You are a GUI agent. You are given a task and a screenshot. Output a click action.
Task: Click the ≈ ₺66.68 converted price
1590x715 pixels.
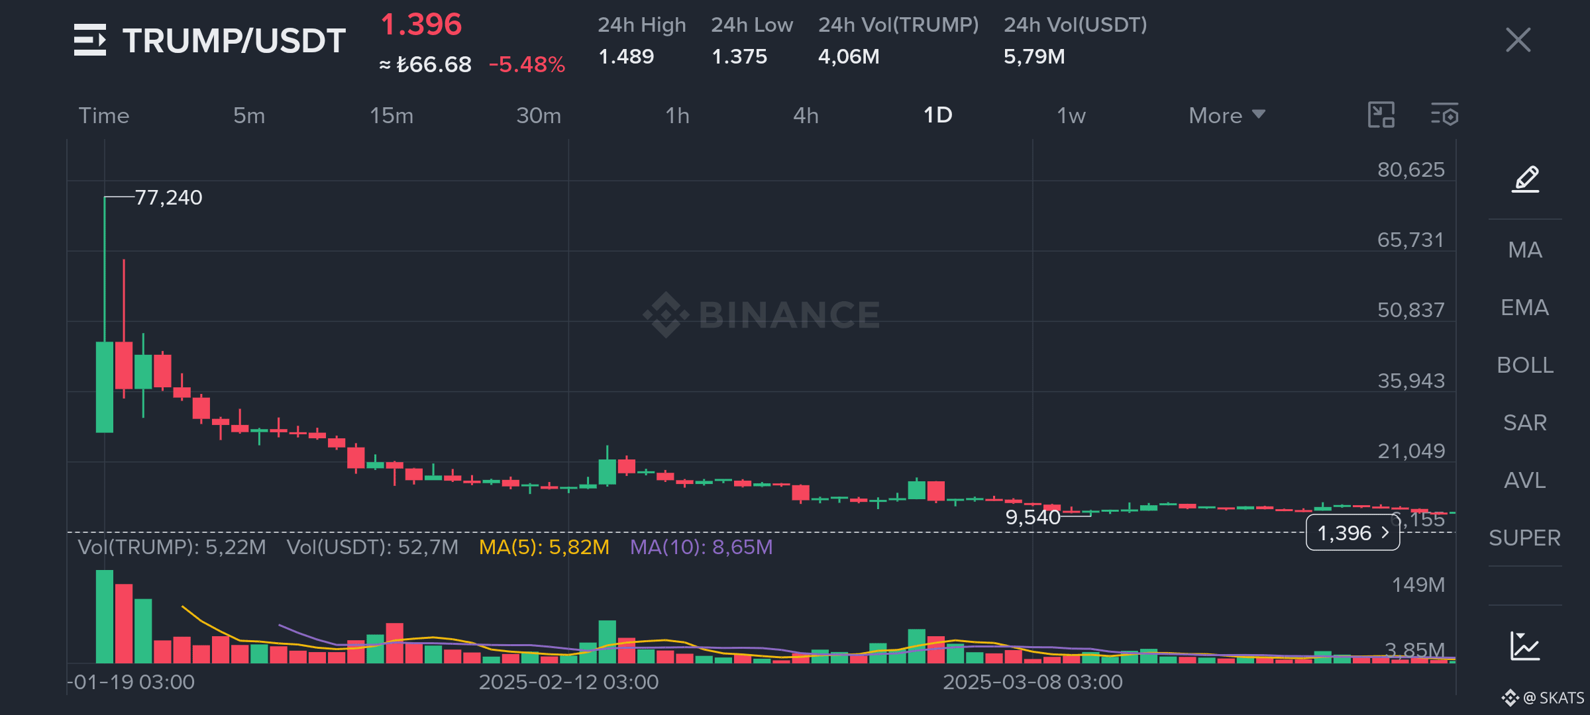[425, 65]
